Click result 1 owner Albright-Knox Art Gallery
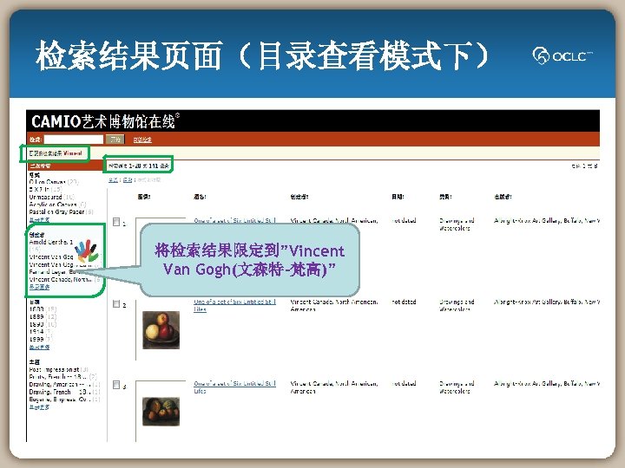 547,220
